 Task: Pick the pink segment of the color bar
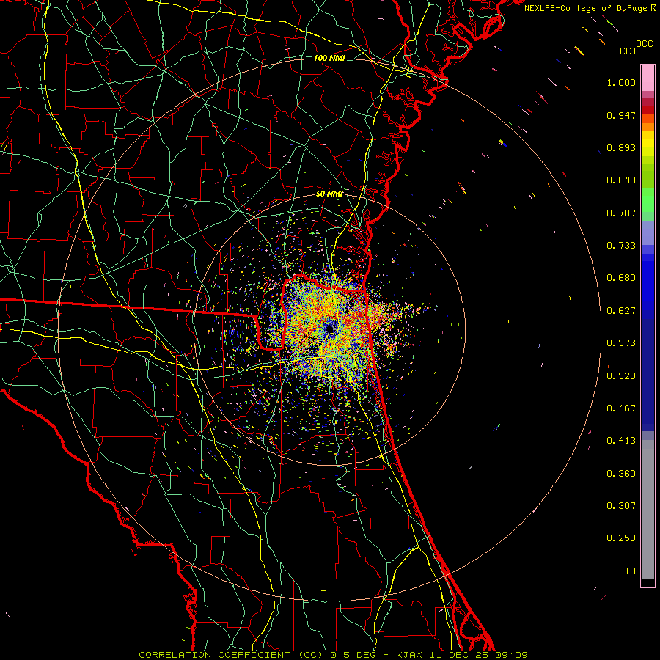tap(648, 78)
